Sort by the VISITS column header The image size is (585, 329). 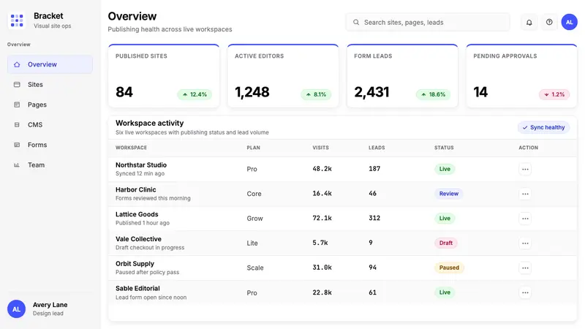[320, 148]
